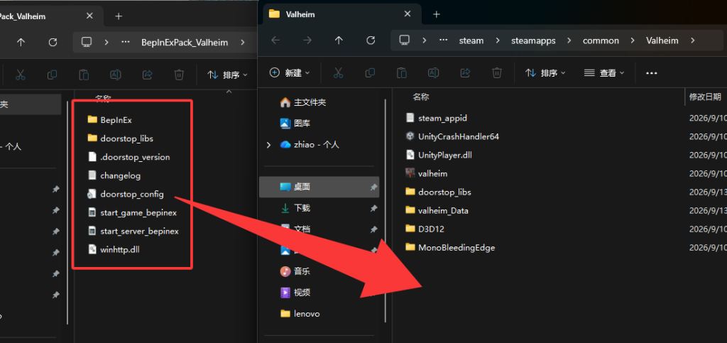Click Valheim breadcrumb in address bar

[662, 40]
